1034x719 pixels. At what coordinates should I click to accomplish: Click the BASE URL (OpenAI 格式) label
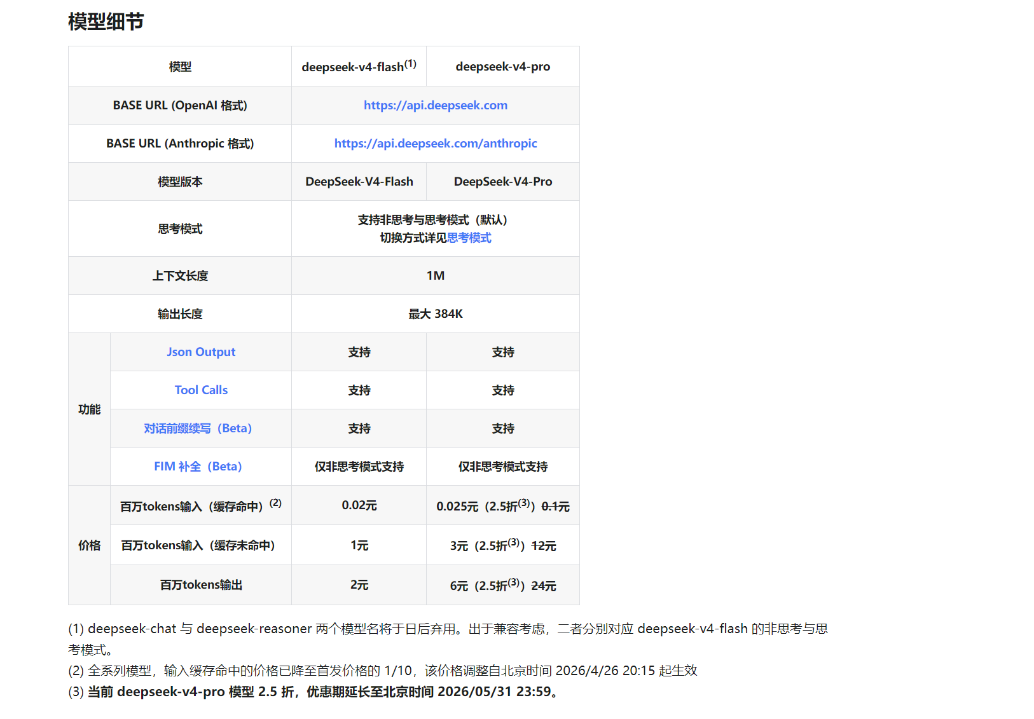coord(180,106)
